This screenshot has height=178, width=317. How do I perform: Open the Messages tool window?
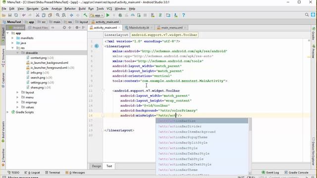[75, 173]
